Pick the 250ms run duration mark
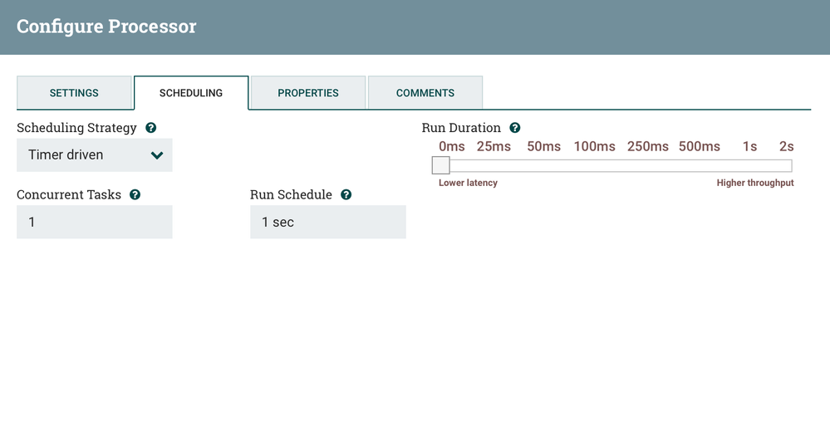 coord(648,147)
